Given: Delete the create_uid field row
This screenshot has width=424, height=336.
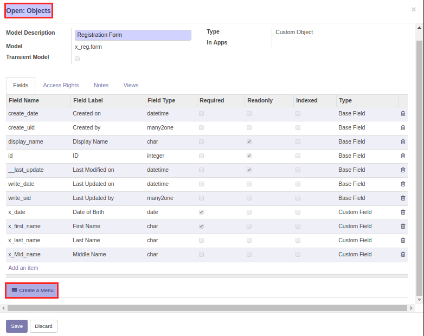Looking at the screenshot, I should pos(403,127).
